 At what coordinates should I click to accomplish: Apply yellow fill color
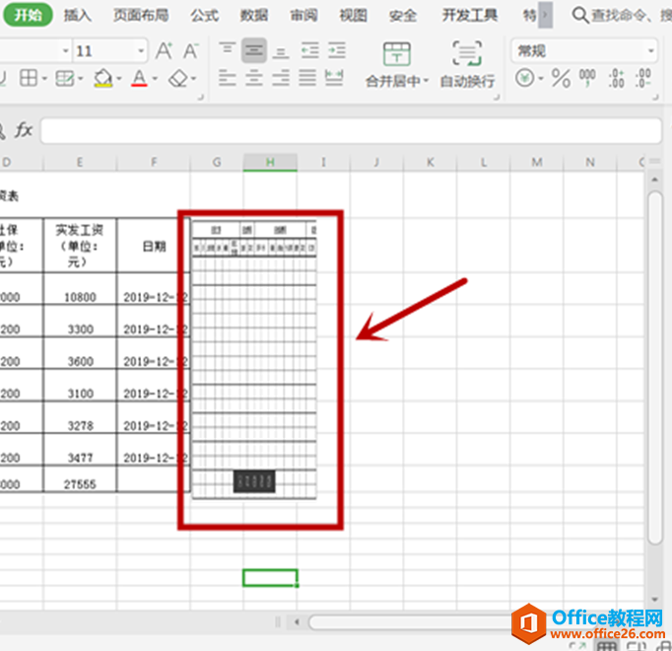102,78
